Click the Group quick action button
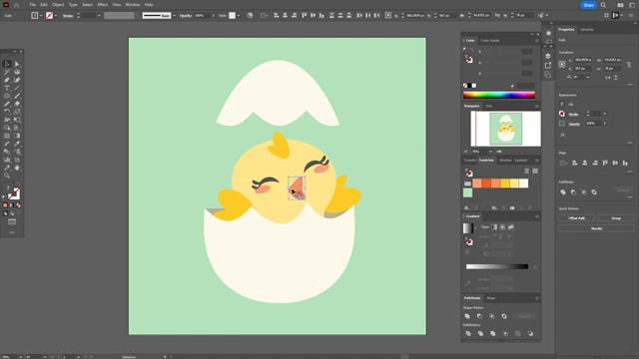The width and height of the screenshot is (639, 359). [616, 218]
